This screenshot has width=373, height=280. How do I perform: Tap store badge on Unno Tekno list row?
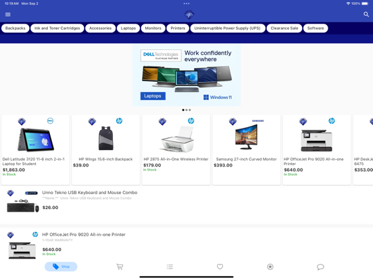[x=10, y=193]
